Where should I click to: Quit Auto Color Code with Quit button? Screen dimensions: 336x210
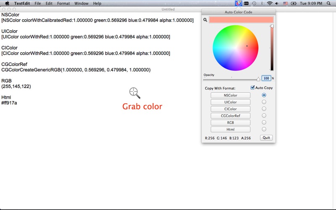266,138
